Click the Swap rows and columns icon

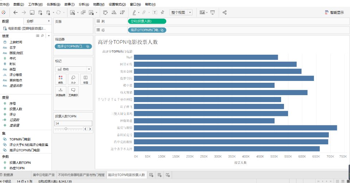[105, 12]
